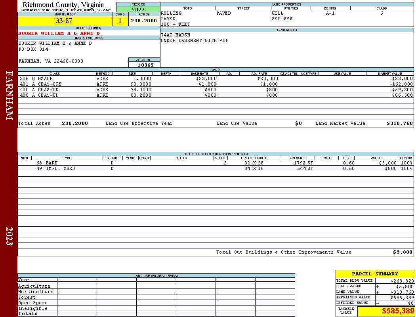416x317 pixels.
Task: Click the deferred value $0
Action: tap(411, 303)
